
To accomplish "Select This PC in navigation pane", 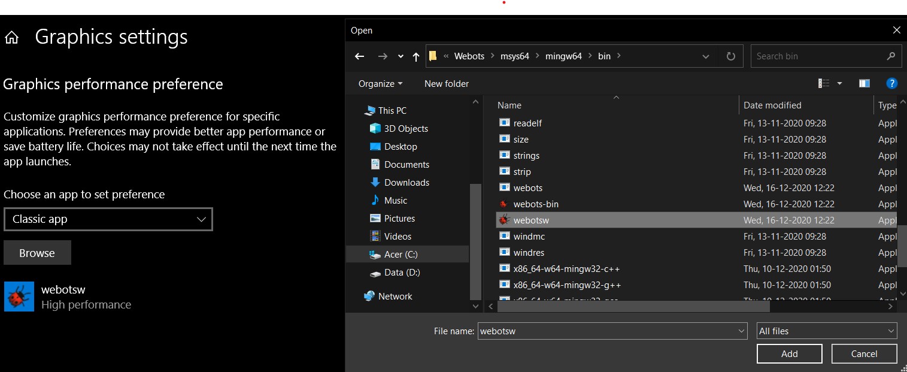I will point(392,111).
